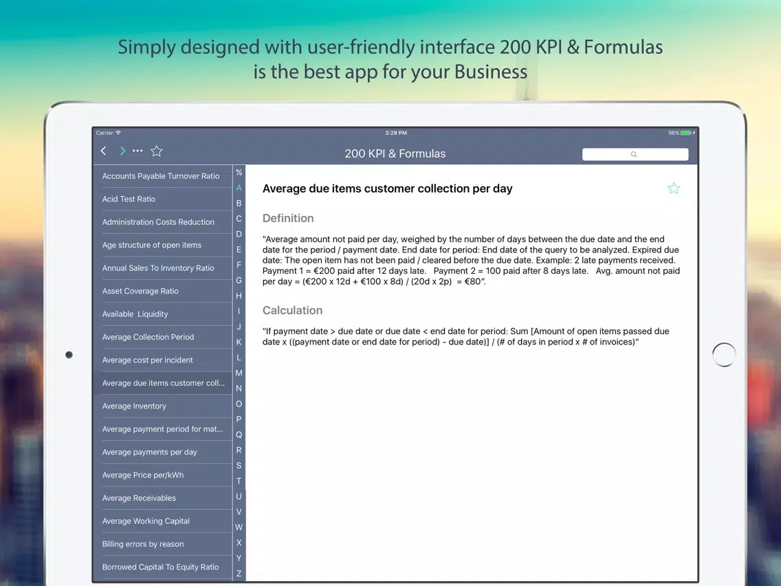Tap the back arrow in navigation bar
Screen dimensions: 781x586
coord(104,151)
